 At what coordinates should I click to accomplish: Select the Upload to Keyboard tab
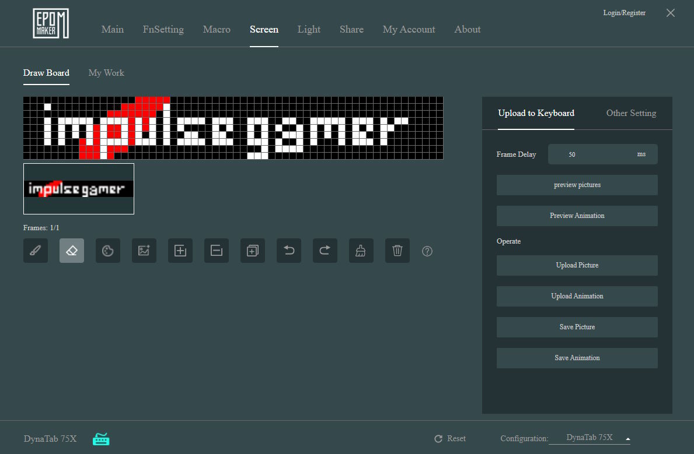[536, 113]
